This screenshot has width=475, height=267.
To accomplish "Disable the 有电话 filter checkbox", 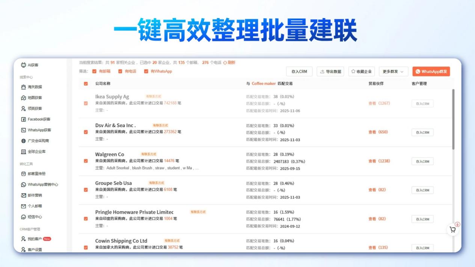I will pyautogui.click(x=120, y=71).
